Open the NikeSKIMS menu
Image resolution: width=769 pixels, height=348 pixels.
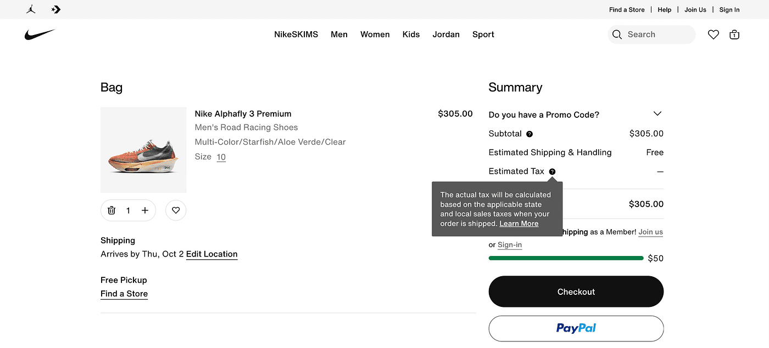[296, 35]
